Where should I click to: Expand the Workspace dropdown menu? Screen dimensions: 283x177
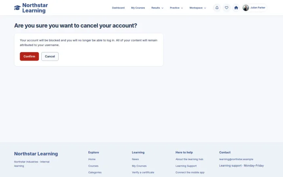click(x=198, y=8)
